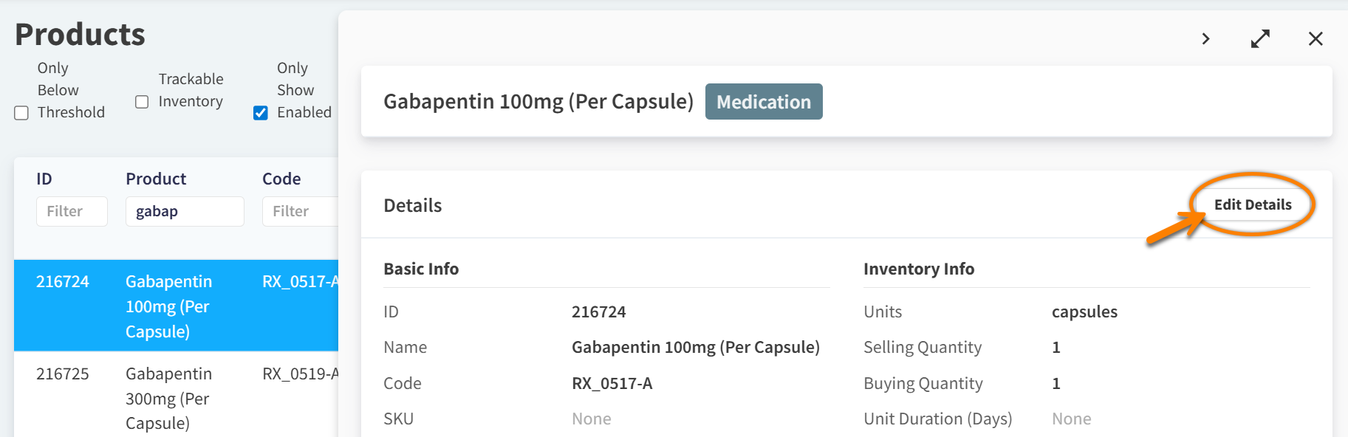Click the ID filter input field
1348x437 pixels.
pyautogui.click(x=72, y=211)
